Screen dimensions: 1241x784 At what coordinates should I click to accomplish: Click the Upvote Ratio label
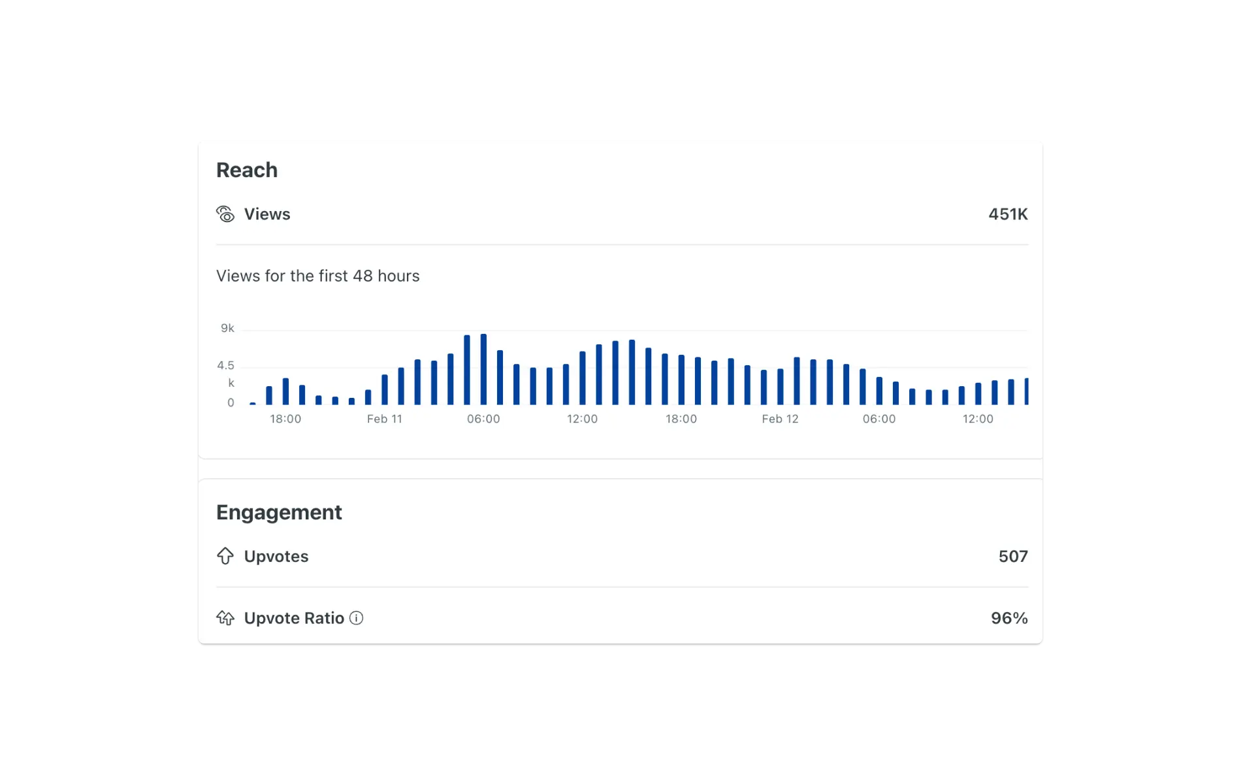click(x=294, y=618)
